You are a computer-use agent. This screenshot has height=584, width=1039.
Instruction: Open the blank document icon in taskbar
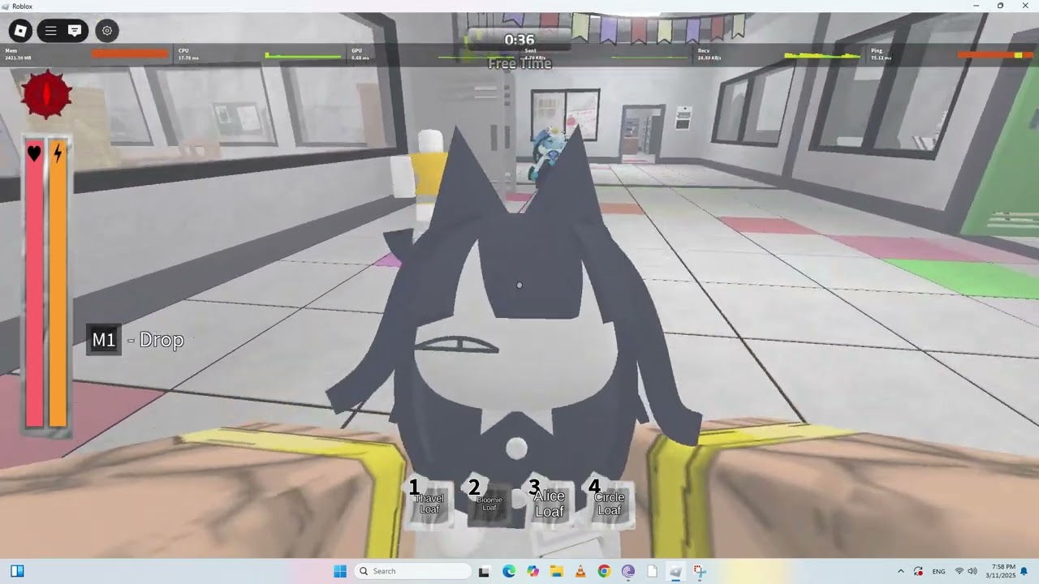[x=652, y=571]
